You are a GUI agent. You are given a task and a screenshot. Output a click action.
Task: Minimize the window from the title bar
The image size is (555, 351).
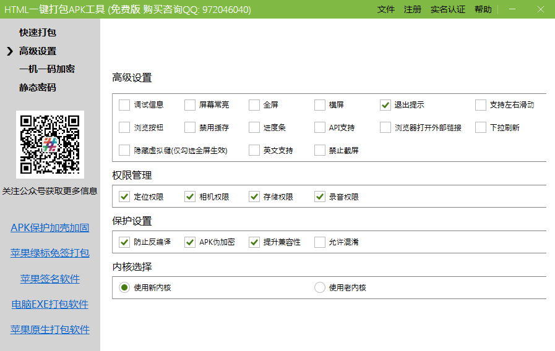click(x=512, y=9)
